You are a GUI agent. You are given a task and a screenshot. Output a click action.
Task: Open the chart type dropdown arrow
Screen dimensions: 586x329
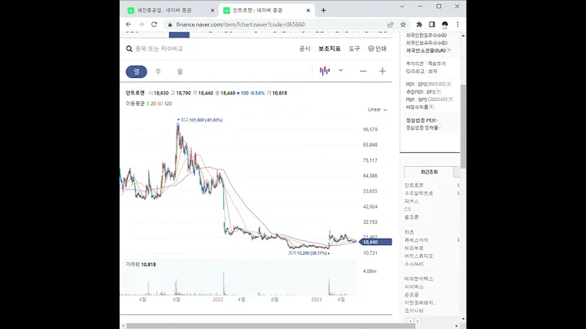[340, 70]
